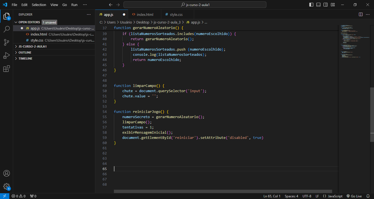Go forward with the right arrow
Viewport: 374px width, 199px height.
[x=118, y=5]
